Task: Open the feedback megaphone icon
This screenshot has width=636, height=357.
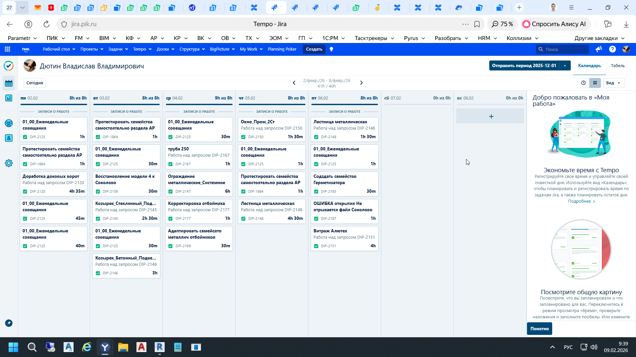Action: tap(599, 49)
